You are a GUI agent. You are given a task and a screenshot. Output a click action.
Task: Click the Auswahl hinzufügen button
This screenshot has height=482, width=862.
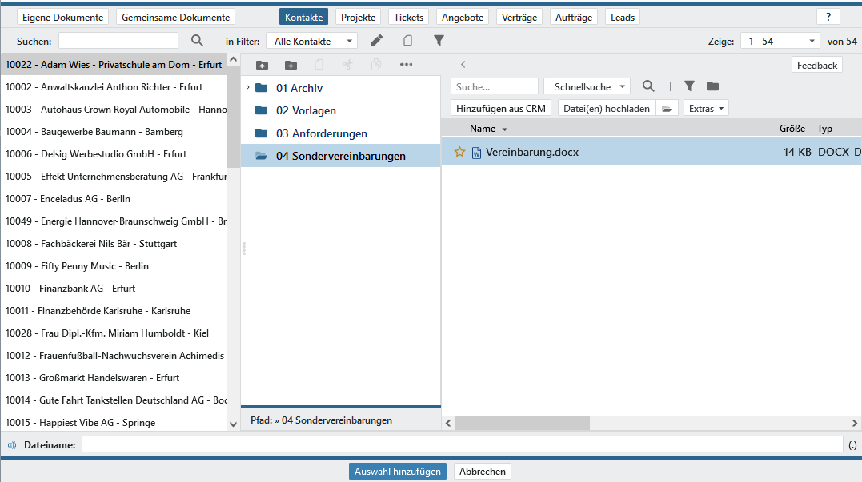tap(398, 472)
